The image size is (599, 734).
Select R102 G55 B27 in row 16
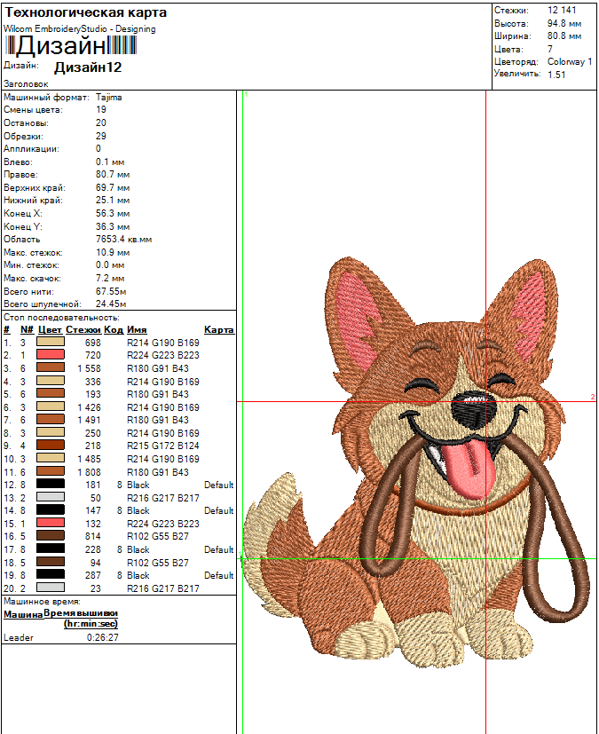click(x=158, y=536)
